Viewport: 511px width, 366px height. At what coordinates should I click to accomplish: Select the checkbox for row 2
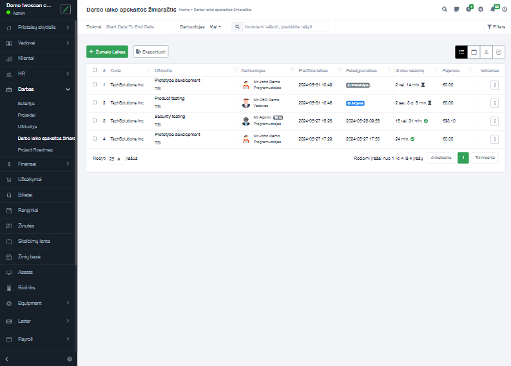tap(95, 102)
